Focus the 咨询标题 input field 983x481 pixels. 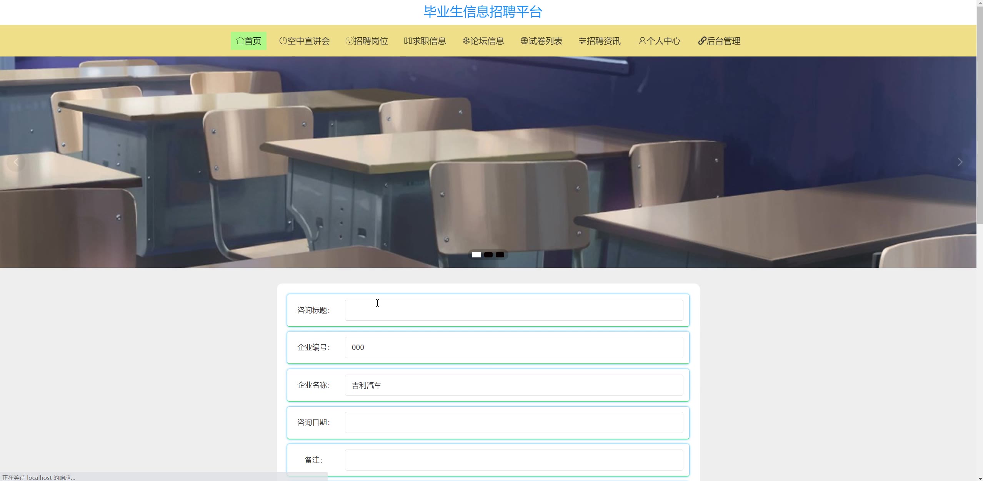[514, 310]
